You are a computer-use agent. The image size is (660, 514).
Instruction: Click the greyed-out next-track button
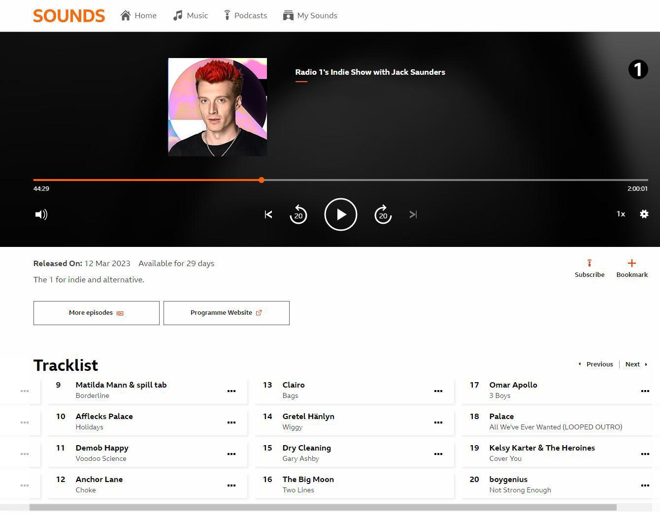click(413, 214)
